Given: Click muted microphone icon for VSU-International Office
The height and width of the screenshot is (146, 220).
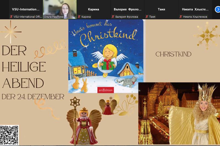Looking at the screenshot, I should [11, 17].
